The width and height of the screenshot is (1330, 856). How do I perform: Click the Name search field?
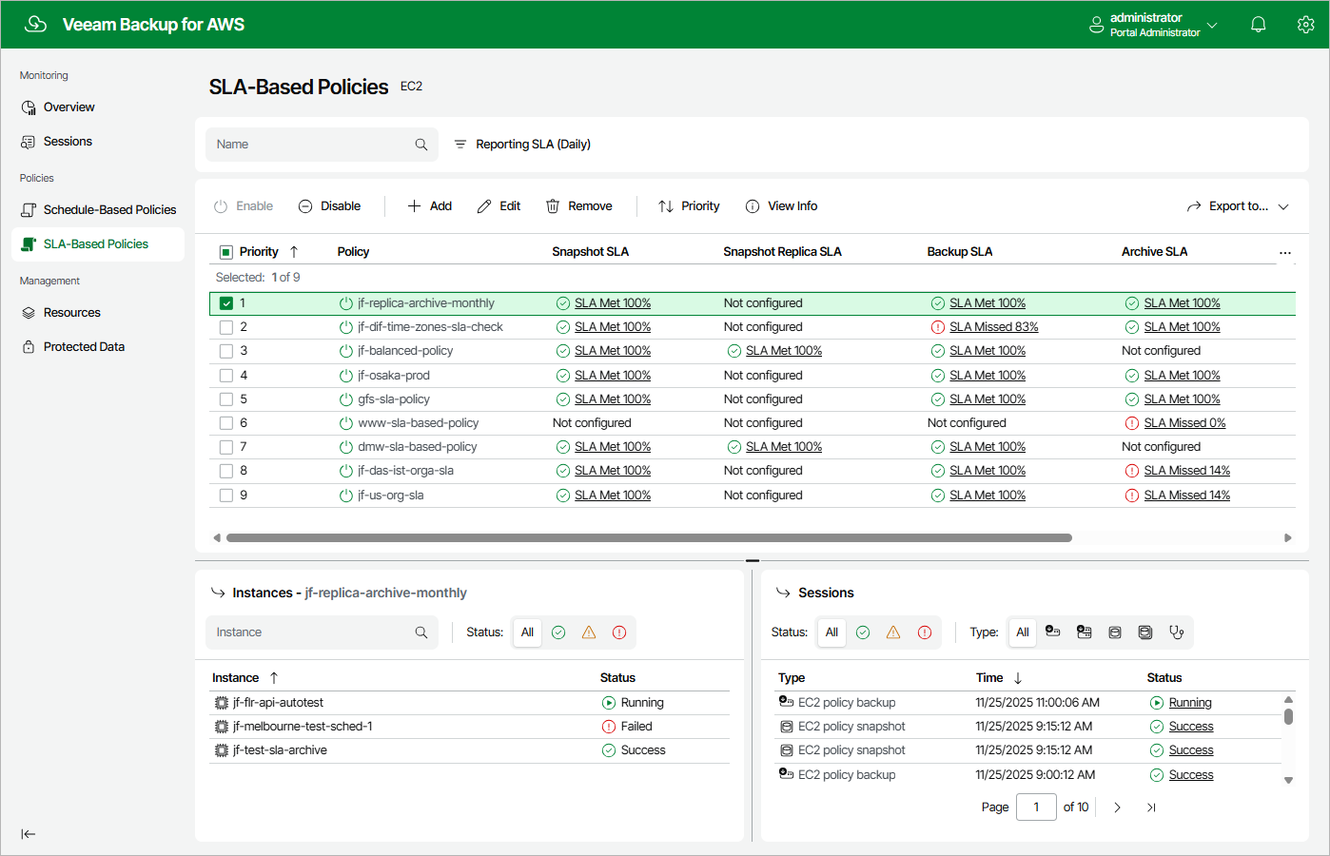point(322,145)
